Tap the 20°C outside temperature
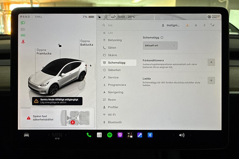239x159 pixels. click(x=131, y=17)
